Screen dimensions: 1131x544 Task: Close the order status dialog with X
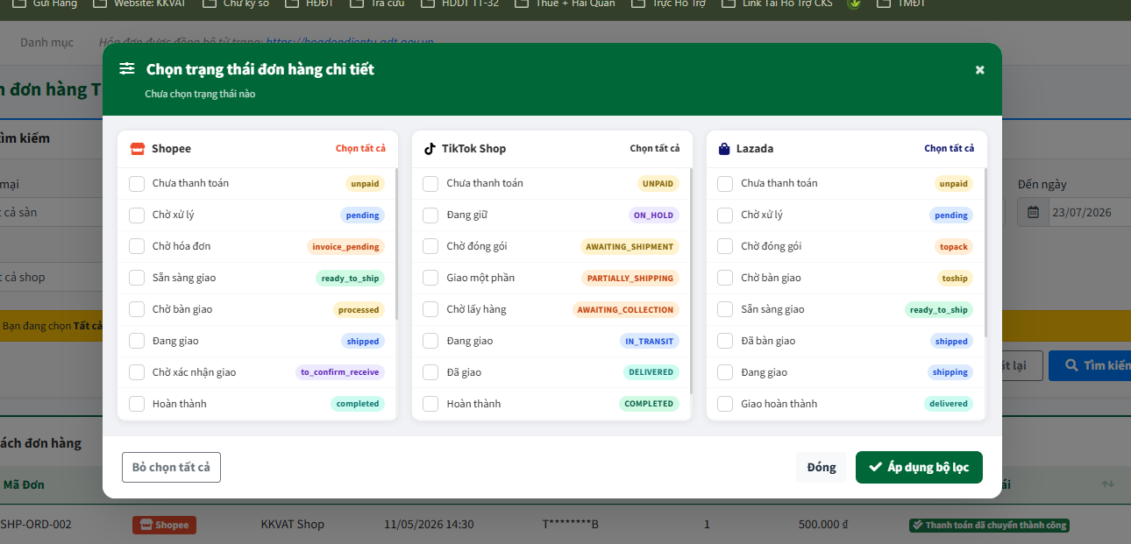(979, 70)
